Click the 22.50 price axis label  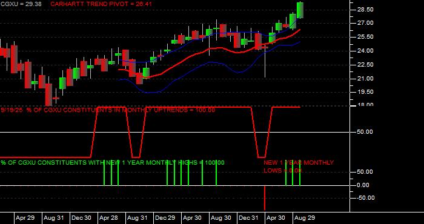tap(366, 65)
